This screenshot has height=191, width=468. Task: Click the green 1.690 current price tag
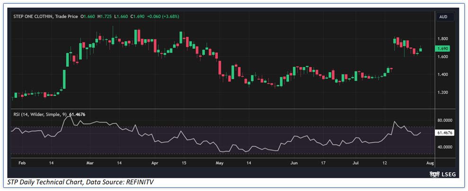pyautogui.click(x=443, y=49)
